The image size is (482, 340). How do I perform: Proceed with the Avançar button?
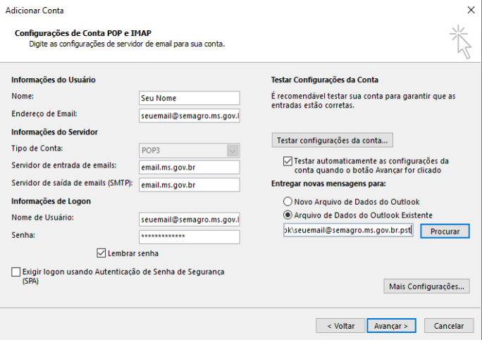[x=391, y=326]
